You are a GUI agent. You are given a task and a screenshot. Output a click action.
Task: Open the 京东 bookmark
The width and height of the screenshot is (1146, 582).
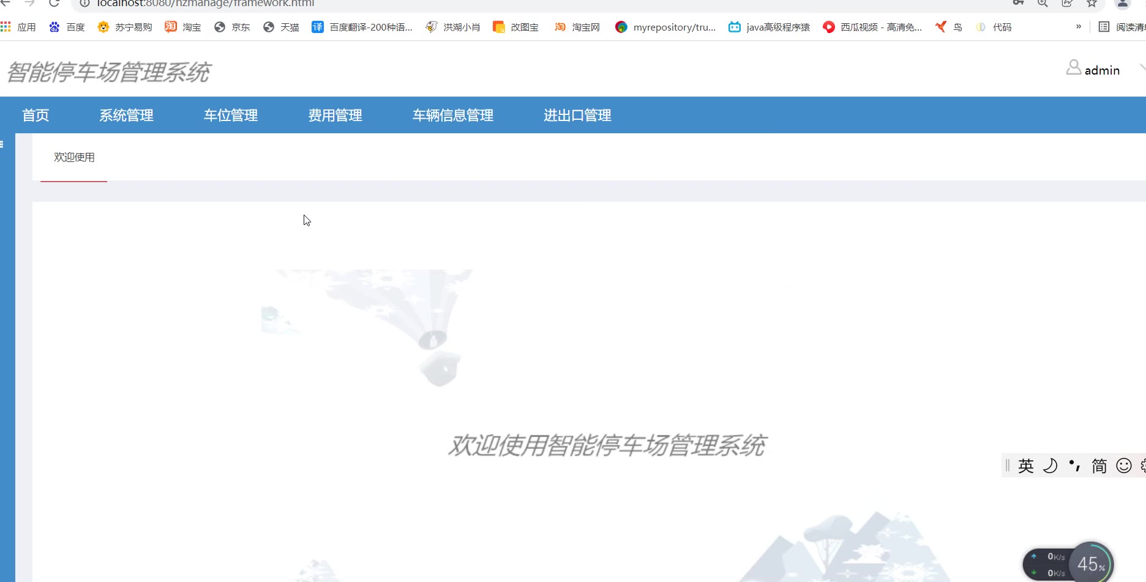232,27
